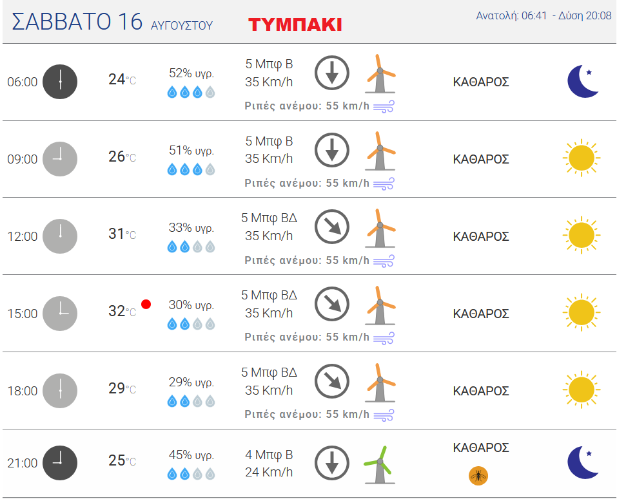Click the wind gust icon at 12:00
The height and width of the screenshot is (499, 617).
pos(384,261)
